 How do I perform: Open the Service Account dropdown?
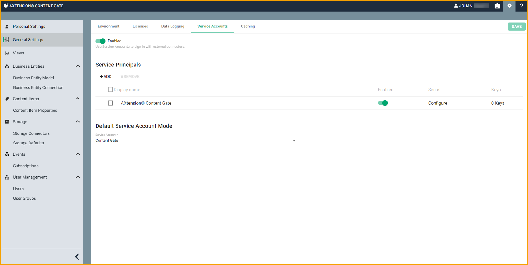coord(196,140)
